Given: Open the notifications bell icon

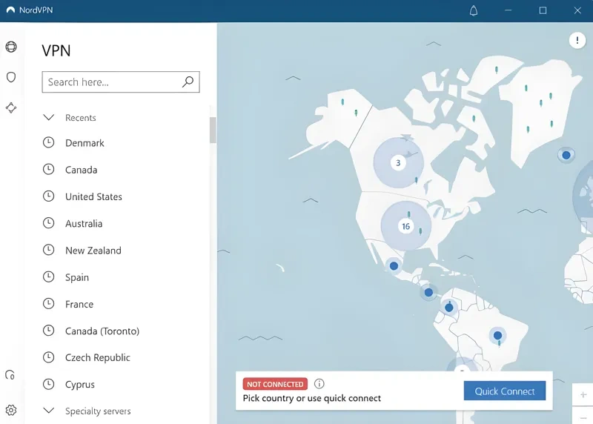Looking at the screenshot, I should pos(474,10).
